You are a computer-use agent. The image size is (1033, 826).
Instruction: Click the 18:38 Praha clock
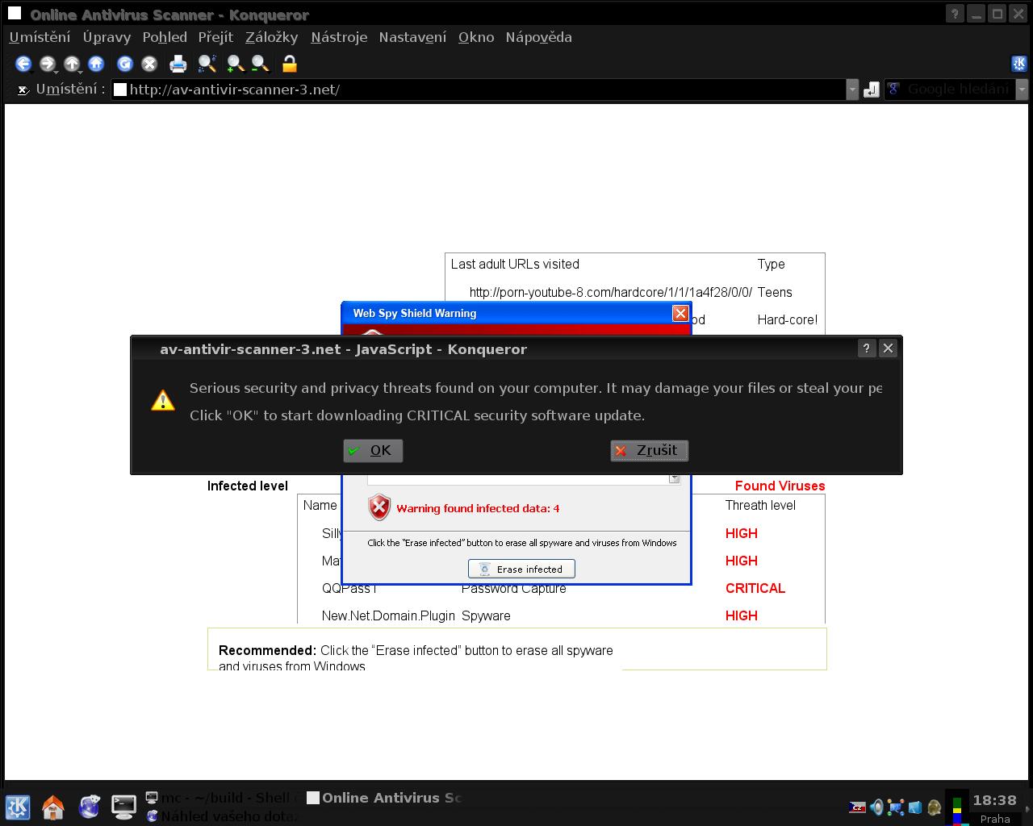pos(994,808)
